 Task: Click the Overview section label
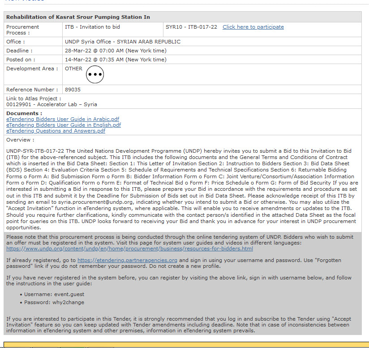point(19,140)
